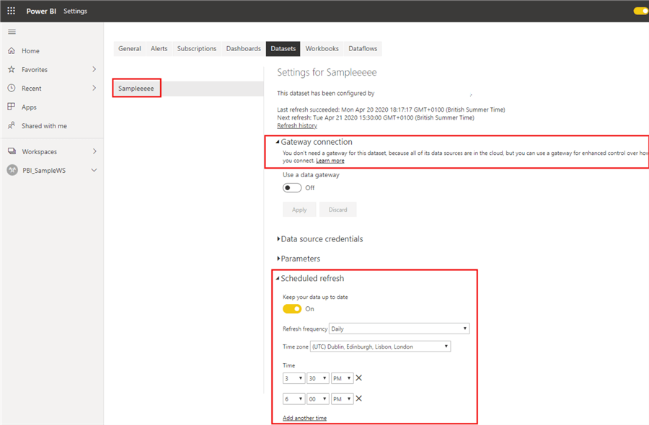The width and height of the screenshot is (649, 425).
Task: Click the Shared with me person icon
Action: click(x=12, y=125)
